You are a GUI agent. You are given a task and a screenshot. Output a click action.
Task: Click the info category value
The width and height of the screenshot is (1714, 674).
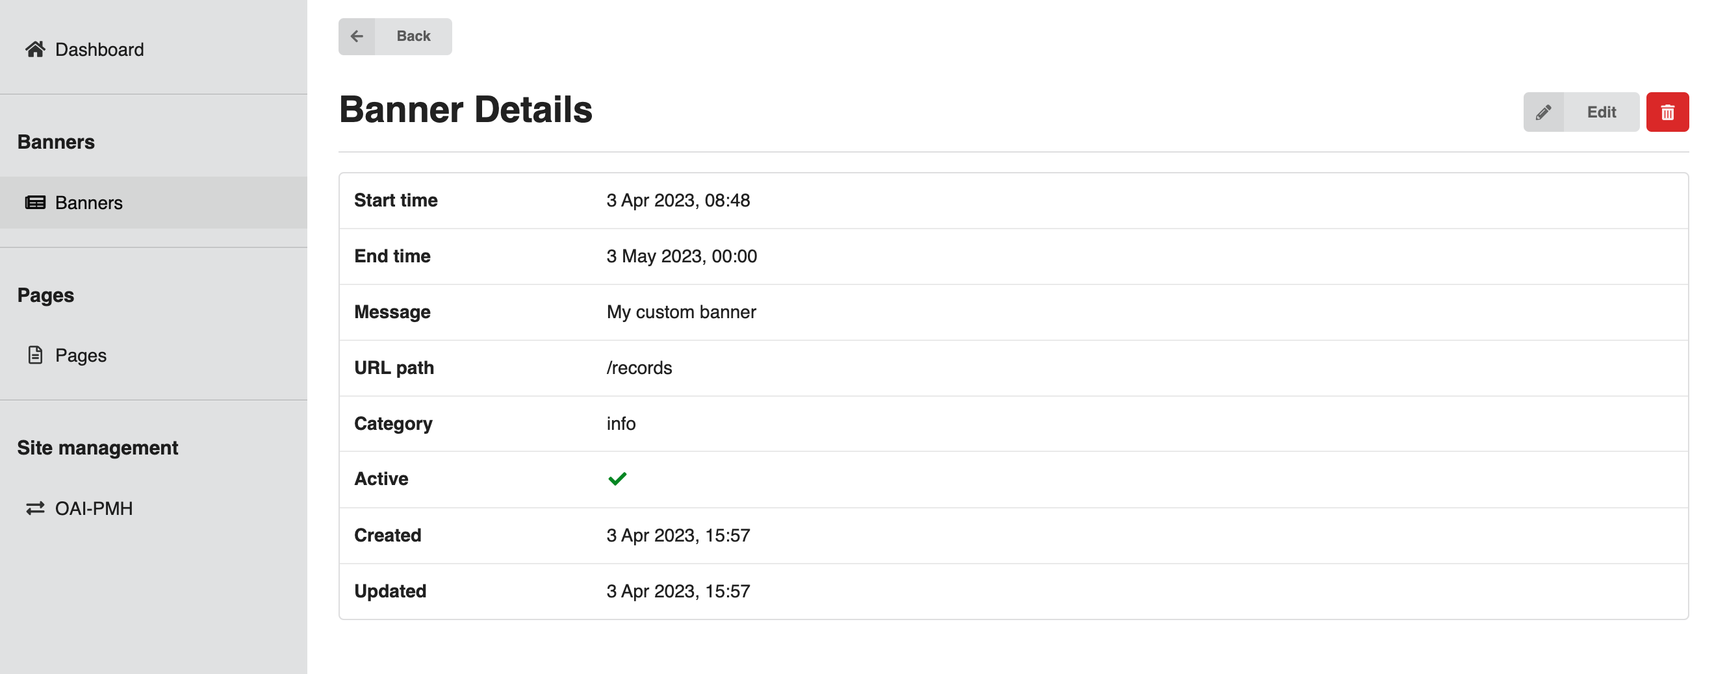click(620, 423)
